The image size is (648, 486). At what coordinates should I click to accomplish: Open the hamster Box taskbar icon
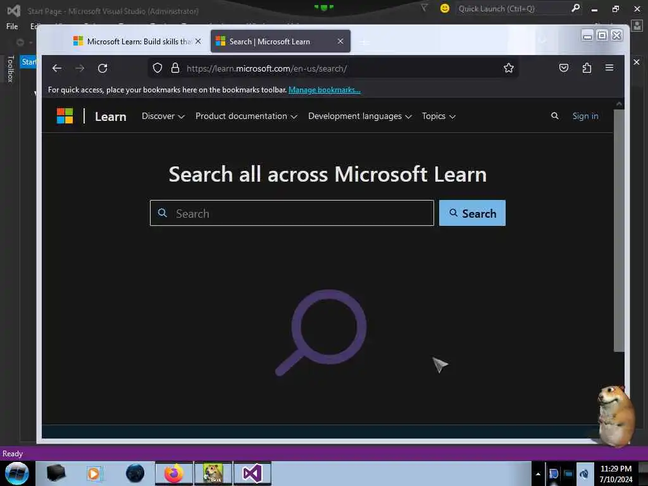213,473
